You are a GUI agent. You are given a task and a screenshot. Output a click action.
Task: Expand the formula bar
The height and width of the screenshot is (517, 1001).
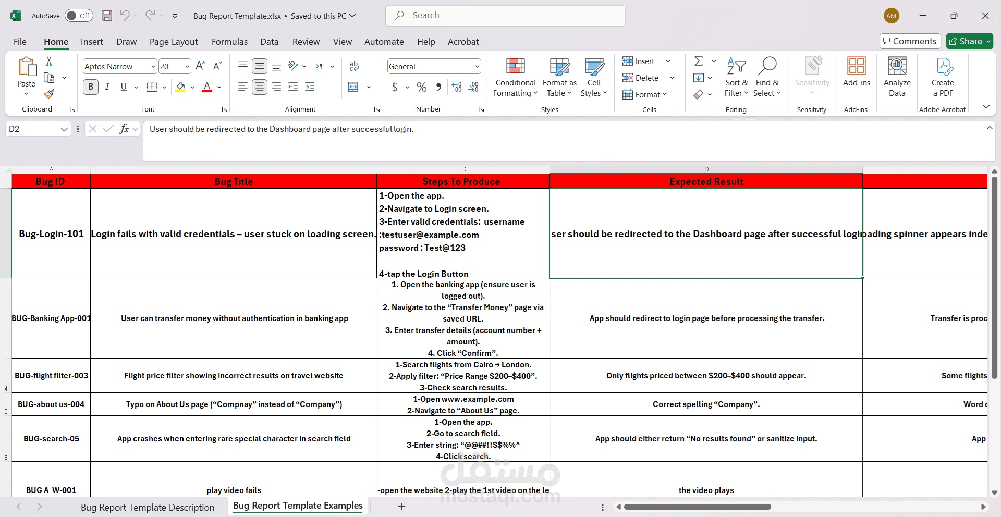click(989, 128)
